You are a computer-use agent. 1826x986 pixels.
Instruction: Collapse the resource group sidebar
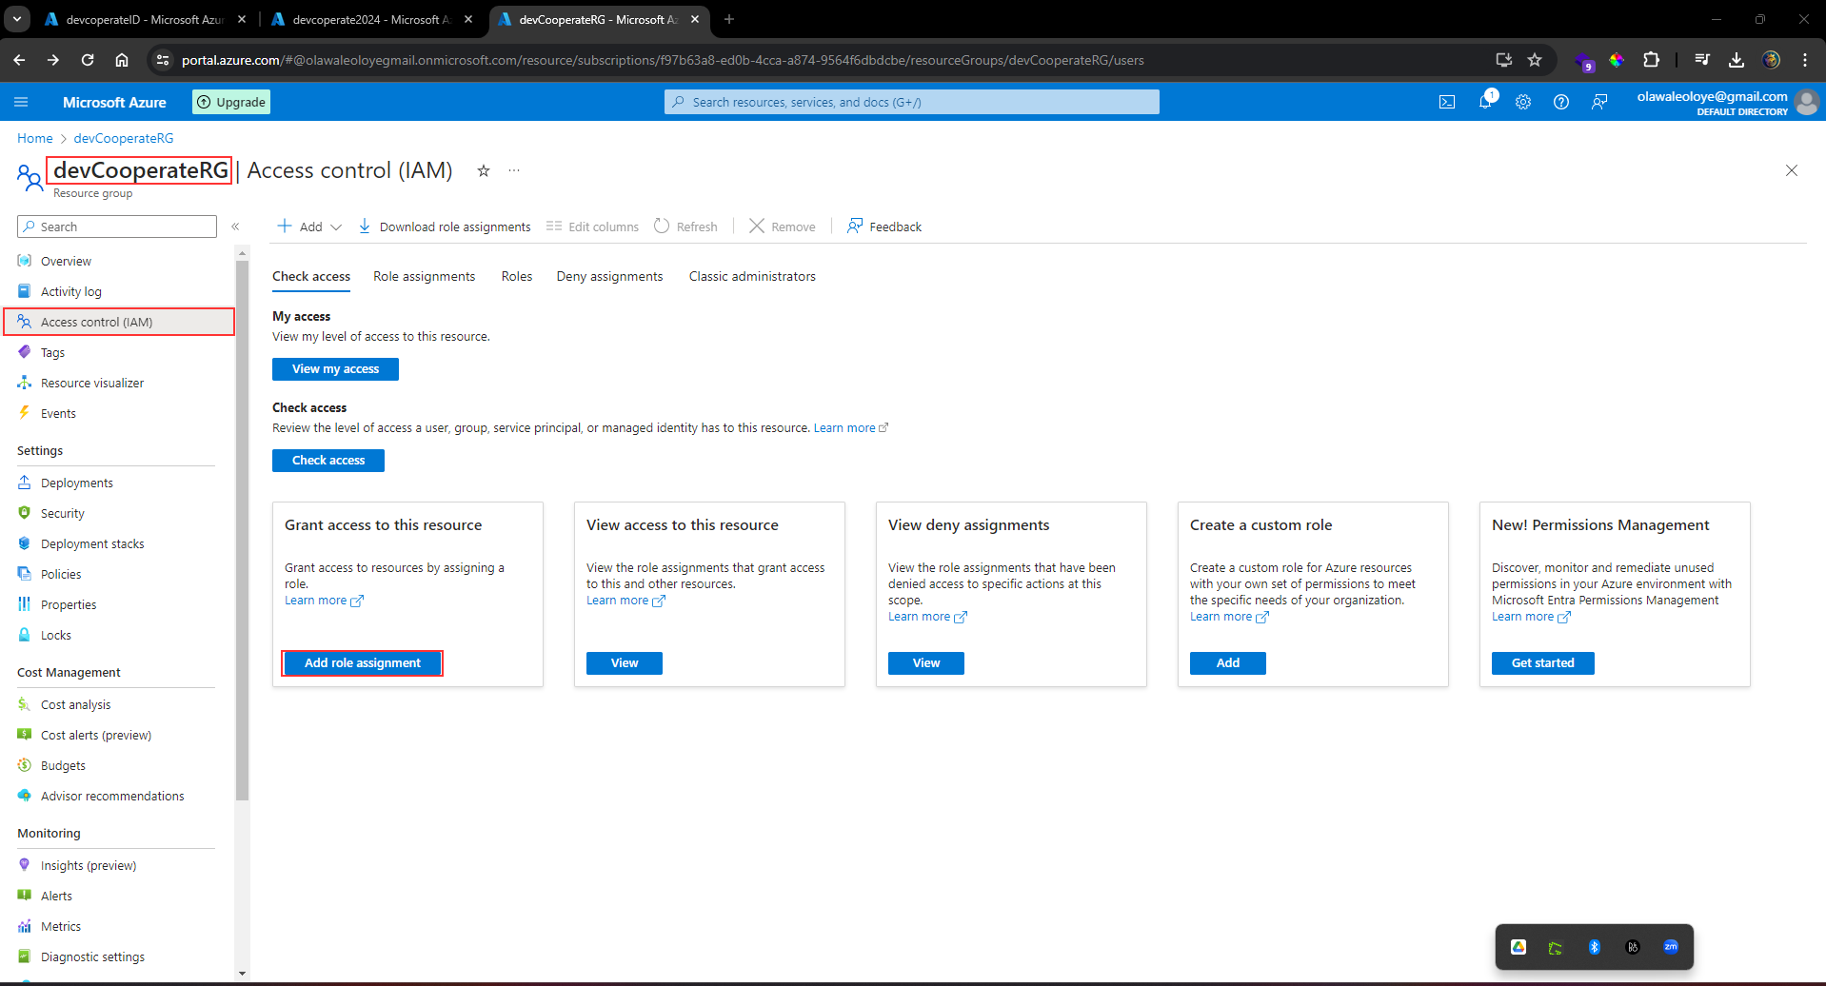236,227
